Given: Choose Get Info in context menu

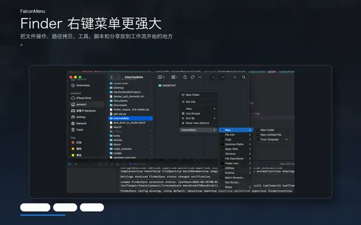Looking at the screenshot, I should tap(198, 102).
